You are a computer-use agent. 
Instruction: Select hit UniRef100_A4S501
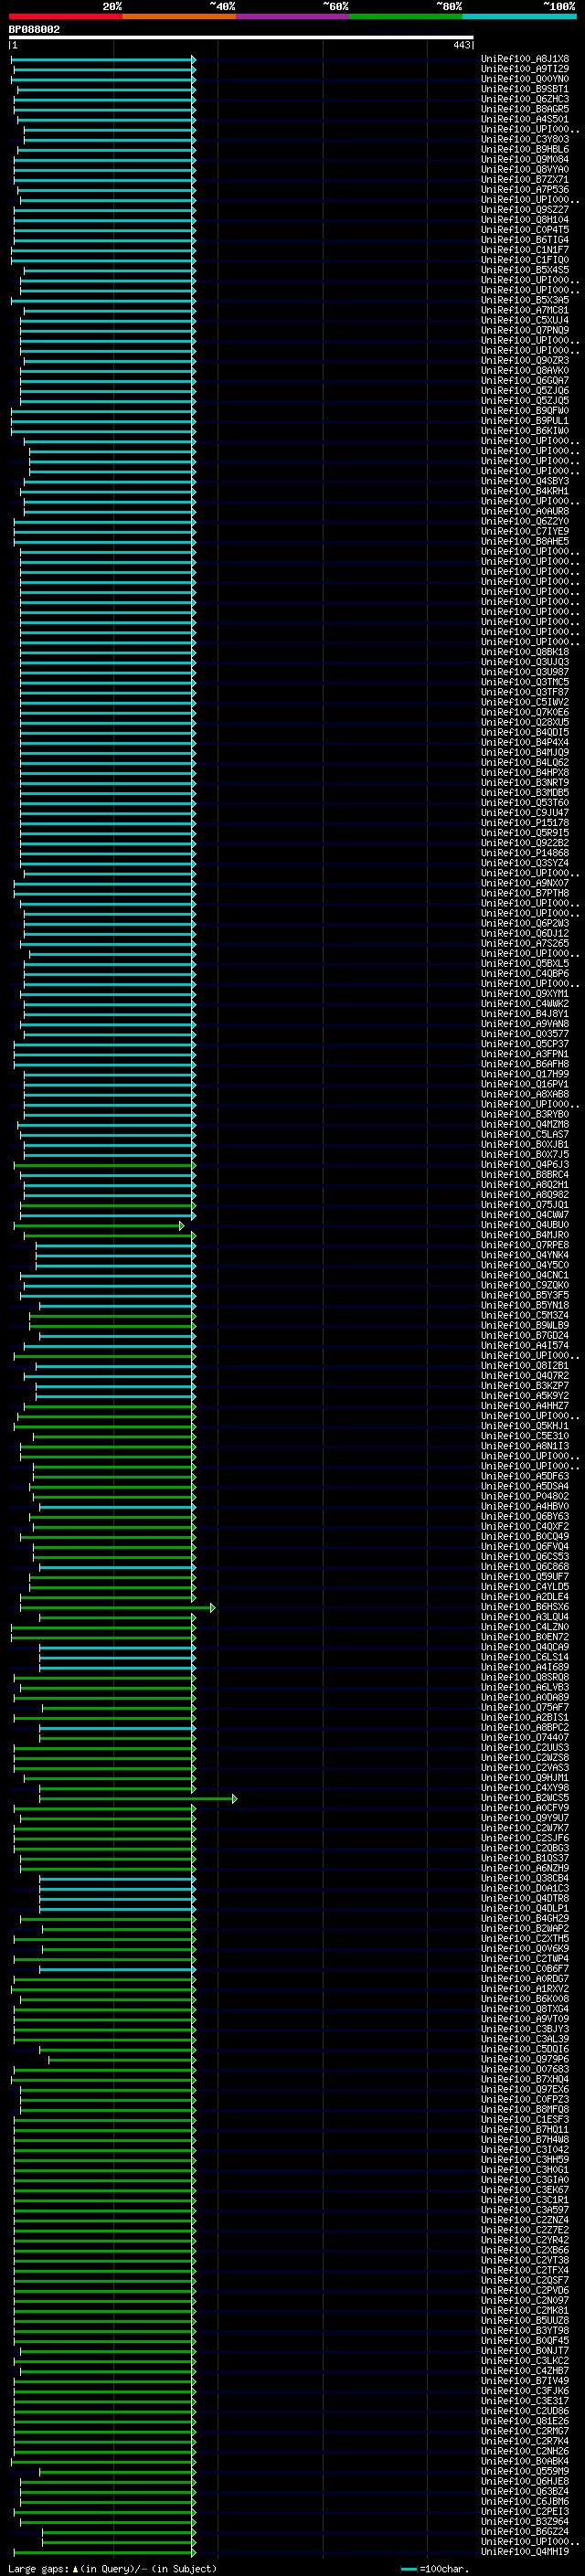525,119
